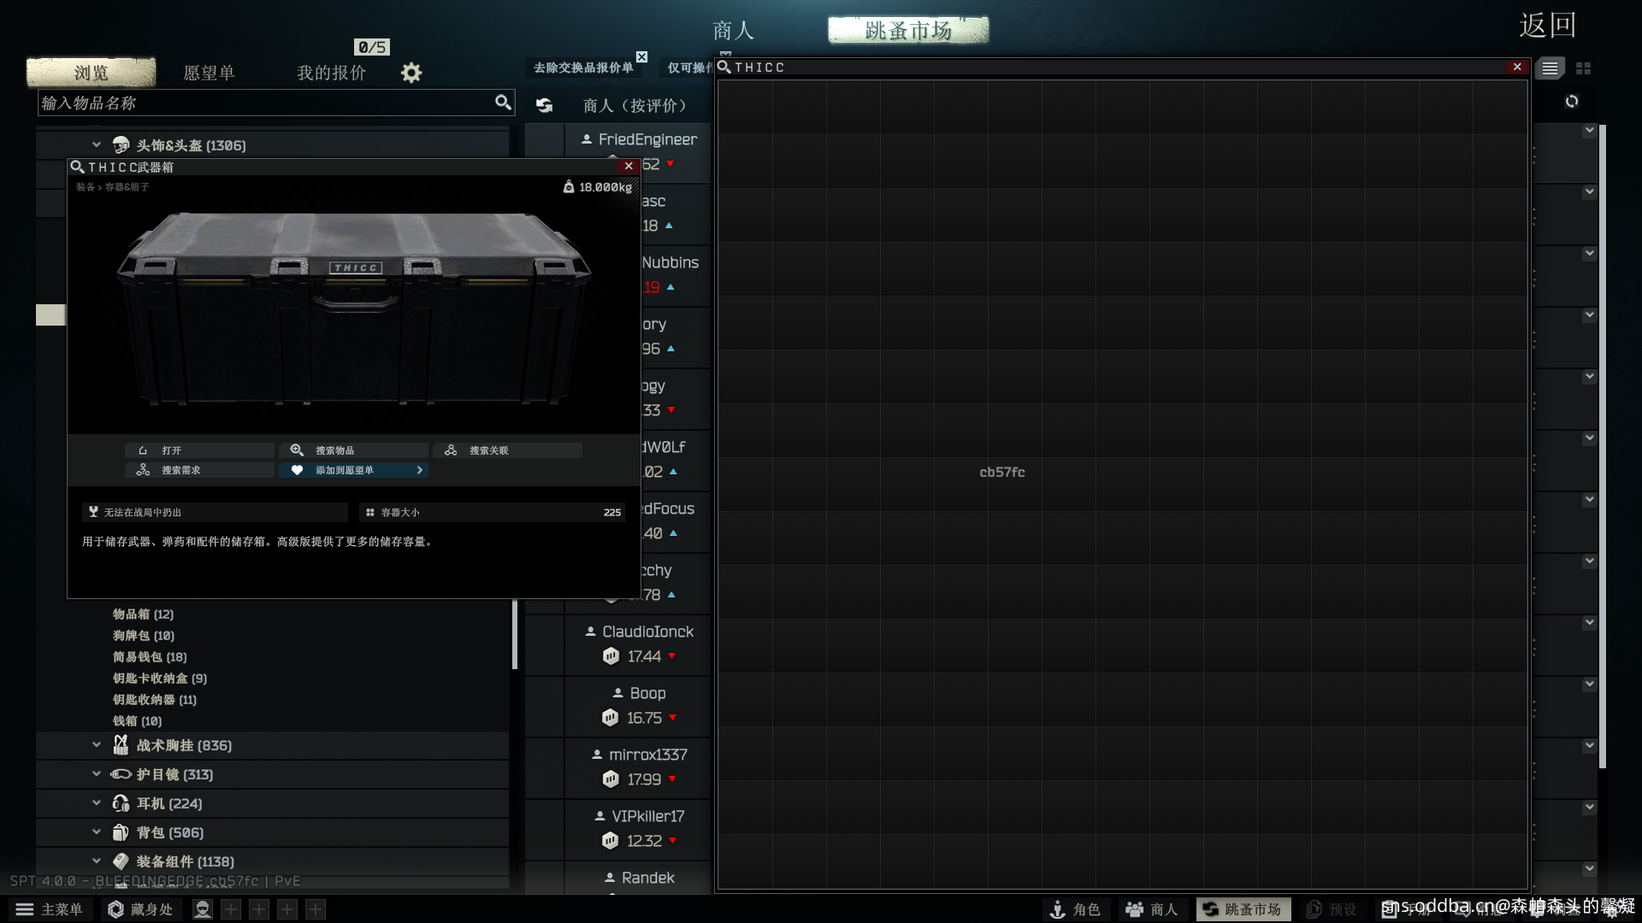Click 打开 to open the THICC case
The height and width of the screenshot is (923, 1642).
click(x=200, y=450)
